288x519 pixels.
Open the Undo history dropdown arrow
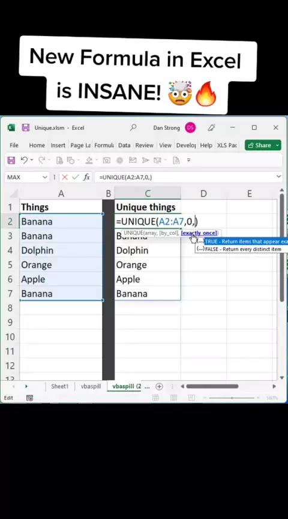coord(32,160)
